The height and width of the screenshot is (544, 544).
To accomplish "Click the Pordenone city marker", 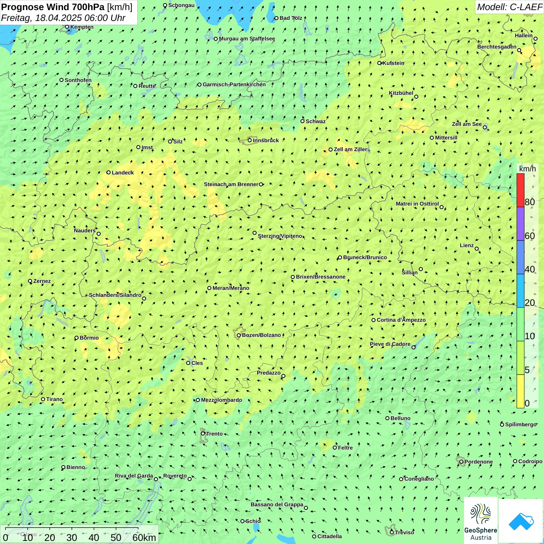I will pyautogui.click(x=461, y=462).
